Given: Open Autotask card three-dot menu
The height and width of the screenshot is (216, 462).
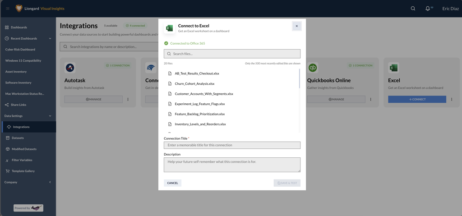Looking at the screenshot, I should pos(128,99).
